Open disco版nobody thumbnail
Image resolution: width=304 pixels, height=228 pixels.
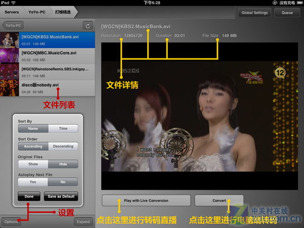click(9, 88)
